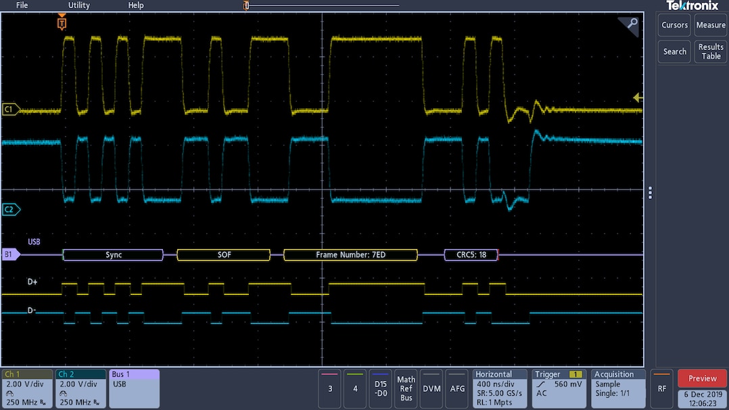Enable the D15-D0 digital channels
Viewport: 729px width, 410px height.
(381, 388)
